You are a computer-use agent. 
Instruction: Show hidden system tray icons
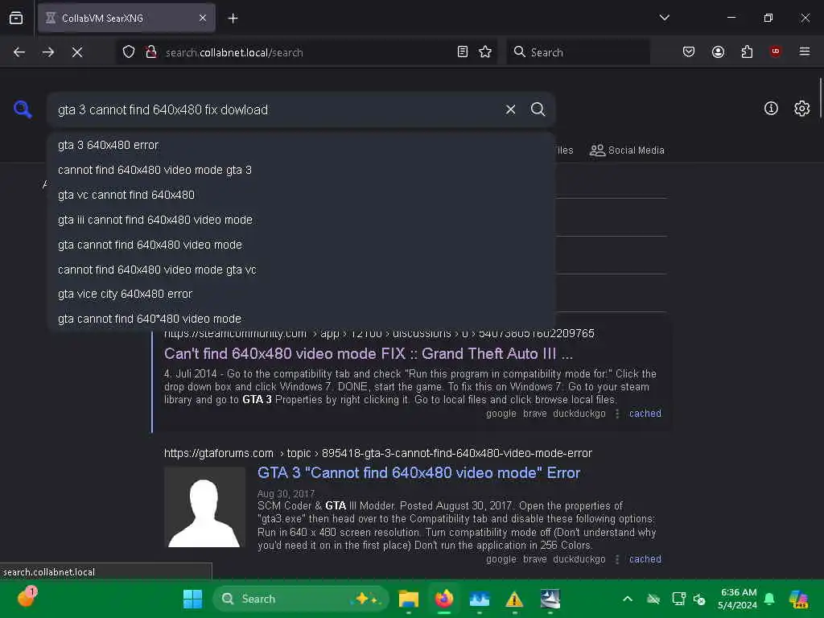click(628, 599)
